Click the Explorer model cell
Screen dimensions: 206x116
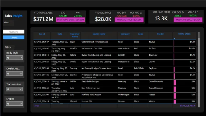coord(153,68)
